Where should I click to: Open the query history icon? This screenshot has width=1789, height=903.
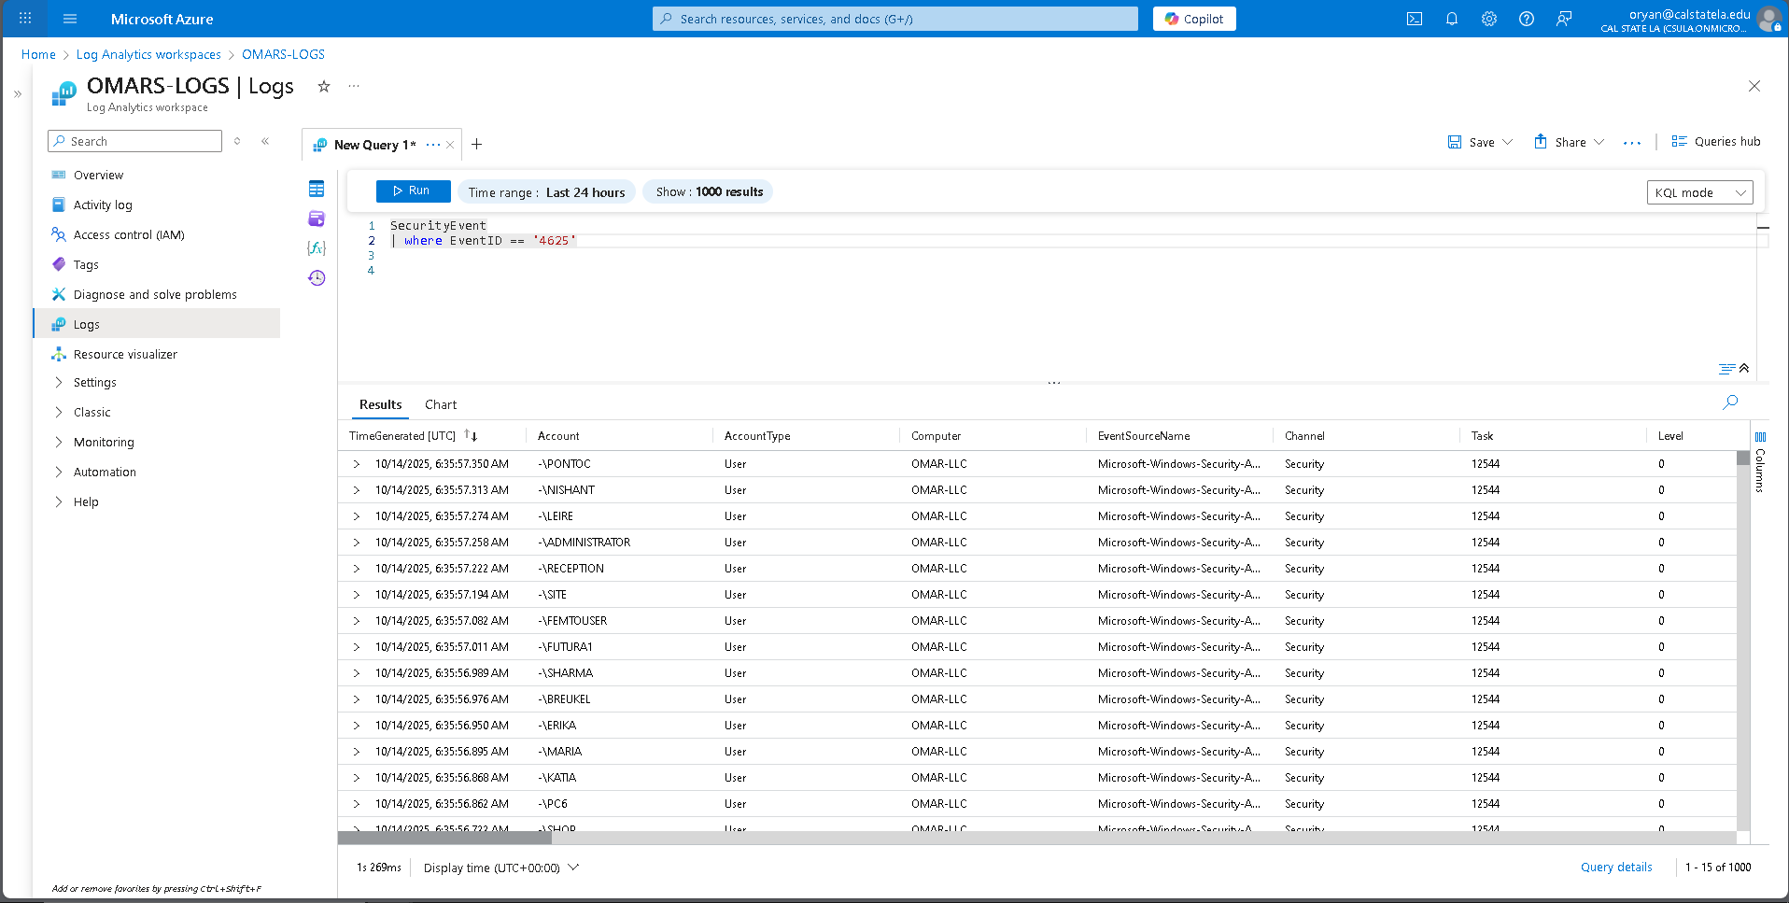point(317,278)
